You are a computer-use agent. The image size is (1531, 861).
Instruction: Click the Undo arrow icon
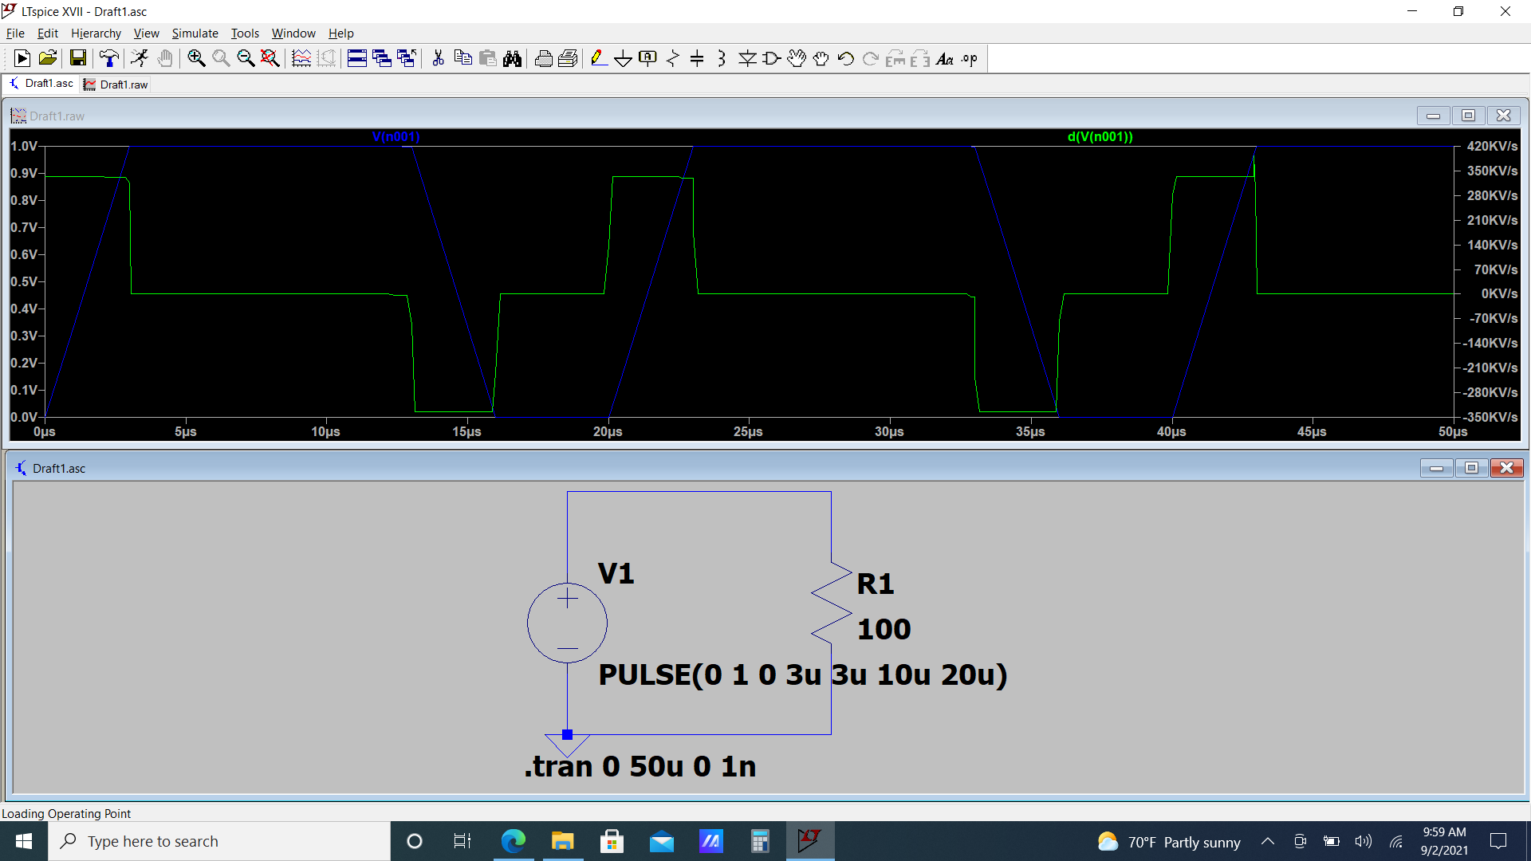[x=846, y=58]
